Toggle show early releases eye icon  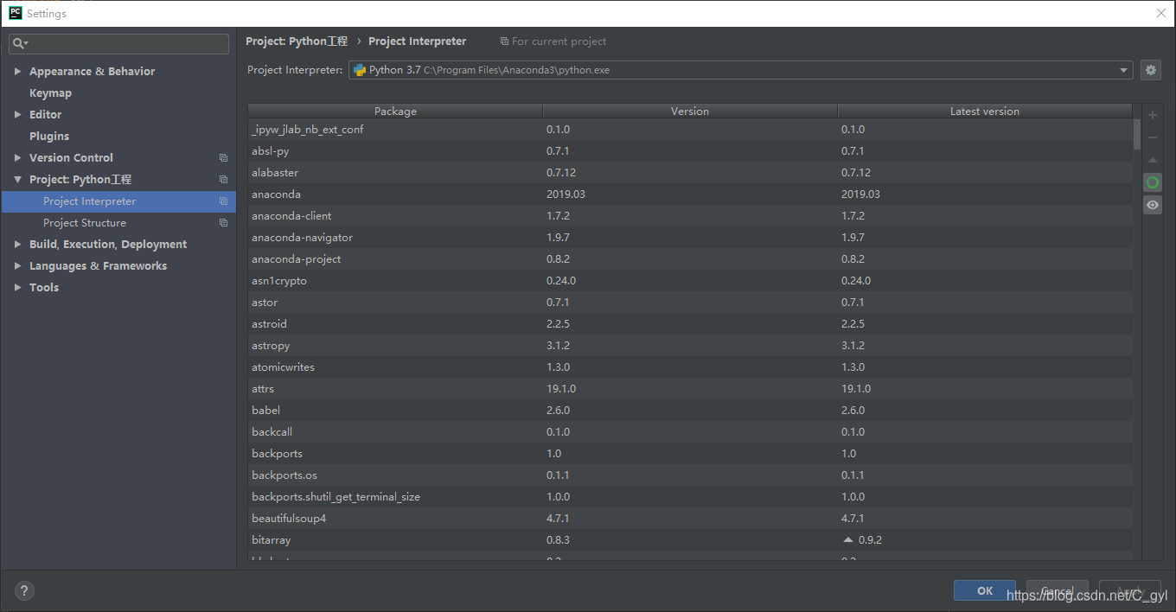point(1153,205)
